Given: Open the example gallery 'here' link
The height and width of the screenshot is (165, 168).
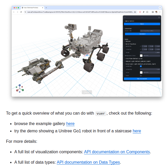Looking at the screenshot, I should point(70,124).
